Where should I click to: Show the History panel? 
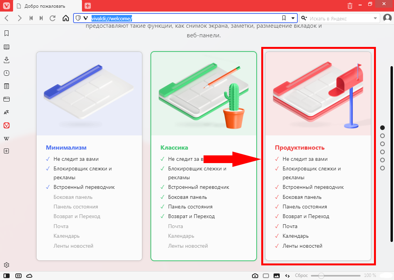6,73
